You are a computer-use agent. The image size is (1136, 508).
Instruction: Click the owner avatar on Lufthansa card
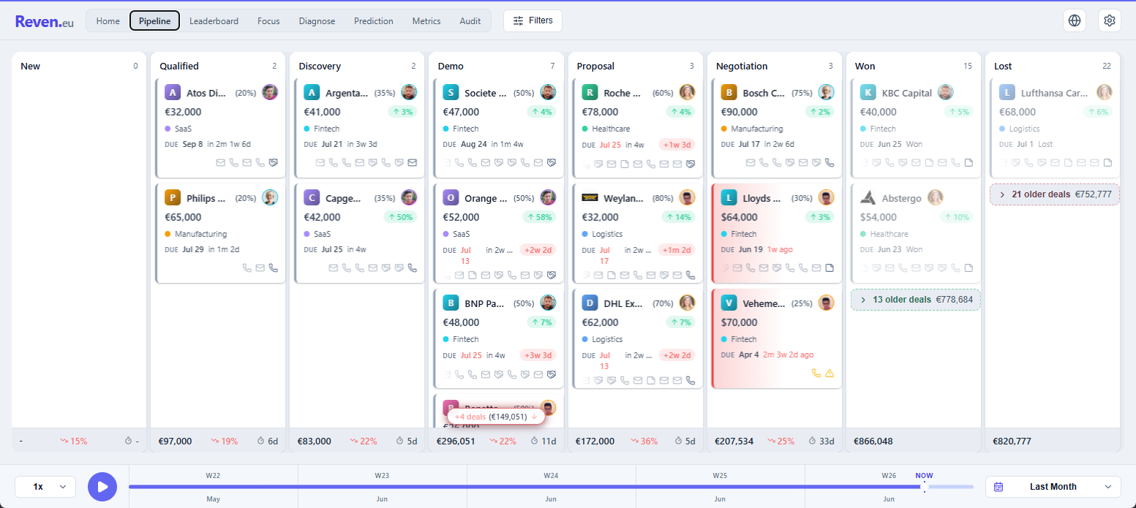1104,92
